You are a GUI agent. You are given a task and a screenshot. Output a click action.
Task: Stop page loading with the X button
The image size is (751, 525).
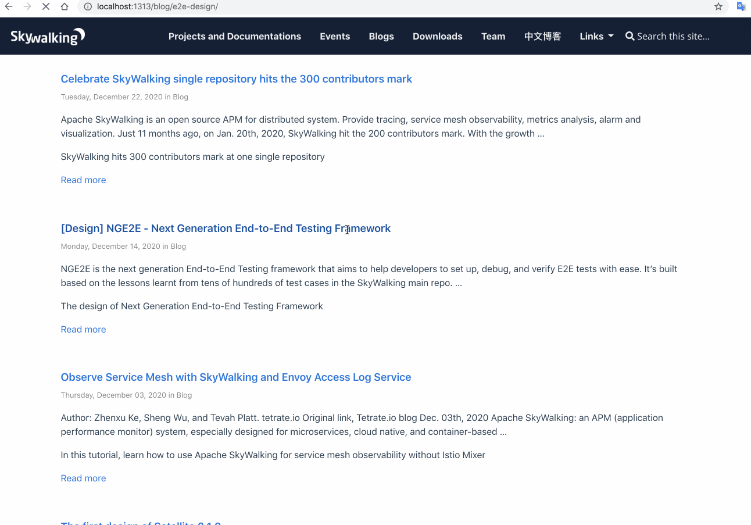click(x=46, y=7)
